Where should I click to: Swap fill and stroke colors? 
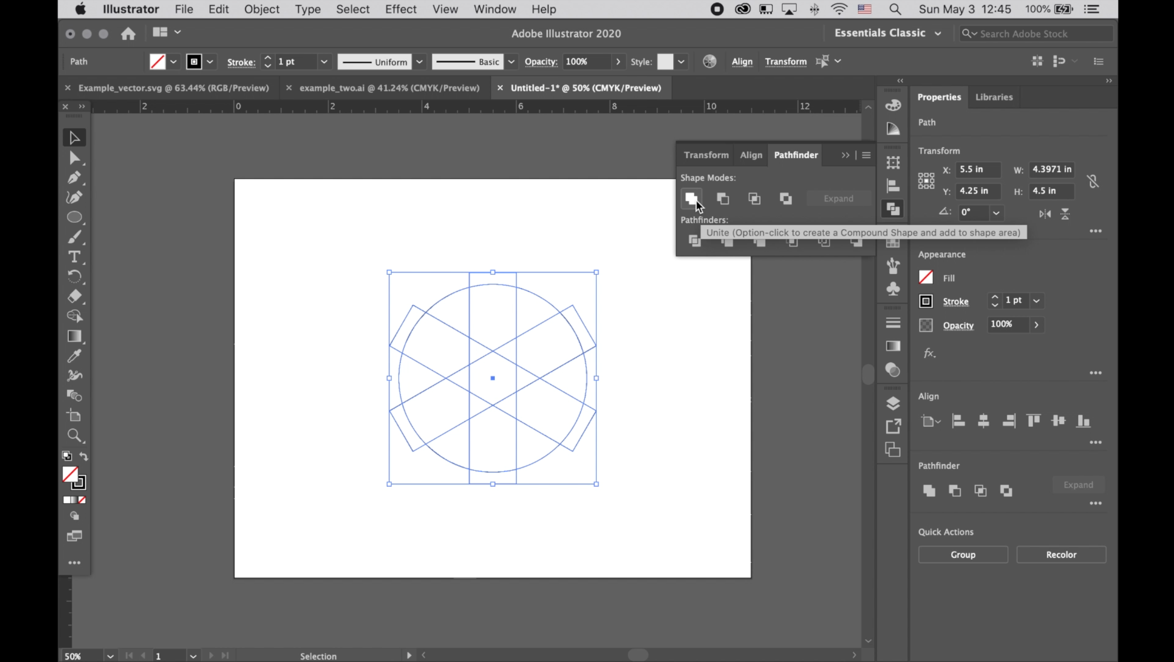point(84,456)
